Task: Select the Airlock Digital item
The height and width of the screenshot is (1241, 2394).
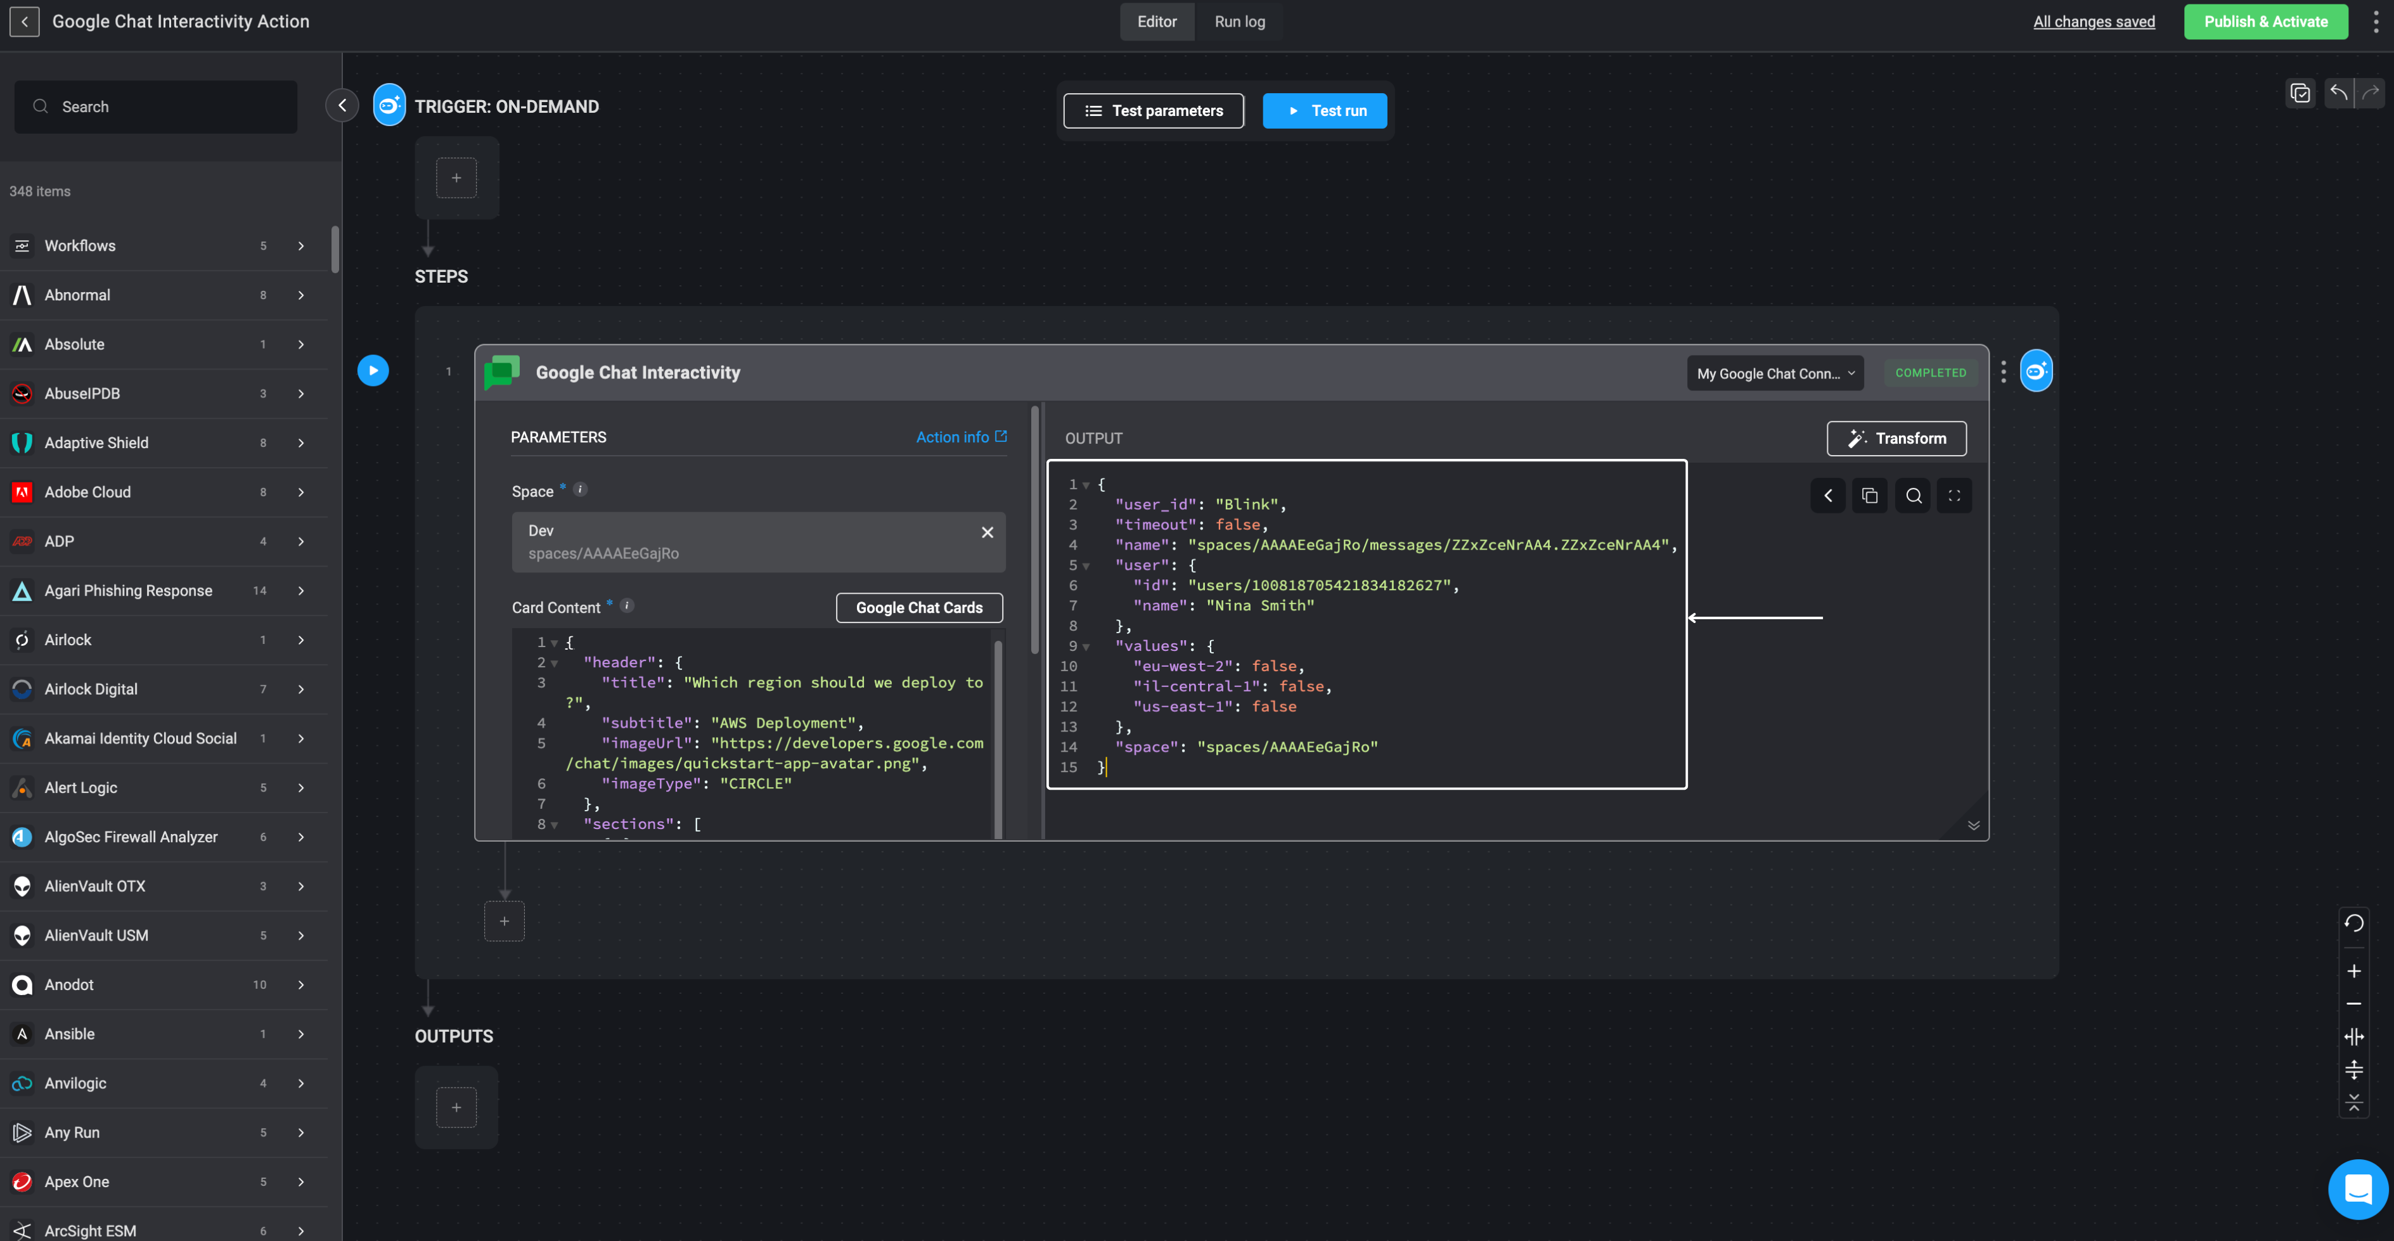Action: tap(164, 689)
